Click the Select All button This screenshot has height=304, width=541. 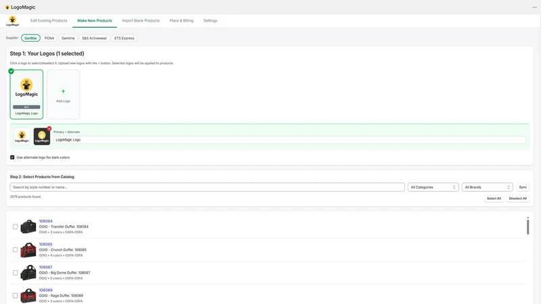coord(494,199)
